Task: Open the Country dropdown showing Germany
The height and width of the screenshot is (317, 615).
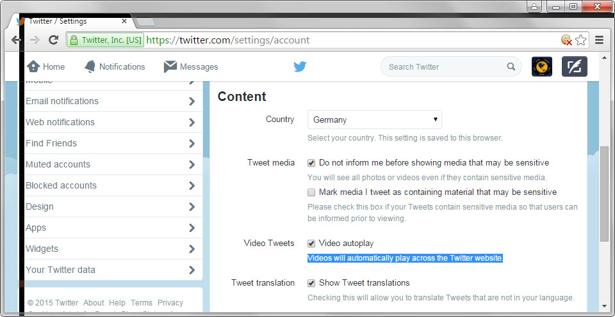Action: 375,120
